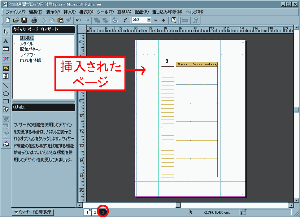Viewport: 300px width, 217px height.
Task: Click the Print icon in toolbar
Action: click(x=35, y=20)
